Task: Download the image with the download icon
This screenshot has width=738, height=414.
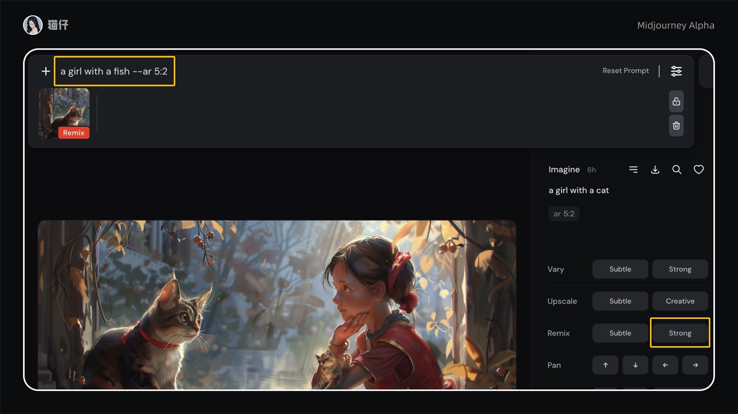Action: [x=655, y=169]
